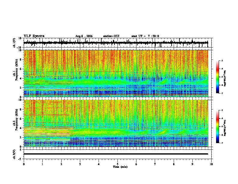Click the "ch.1(V)" waveform axis label
The height and width of the screenshot is (184, 238).
14,43
